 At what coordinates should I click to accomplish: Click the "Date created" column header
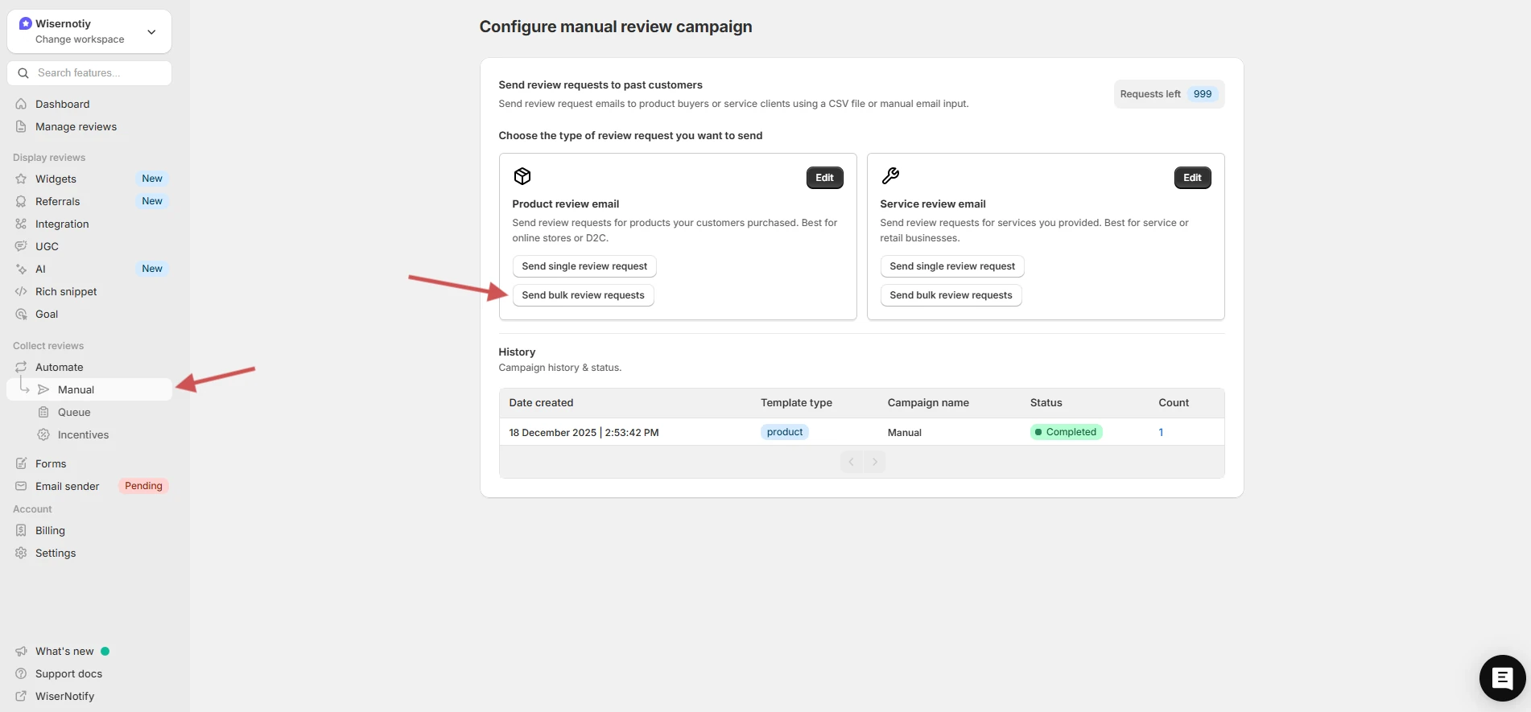coord(541,403)
